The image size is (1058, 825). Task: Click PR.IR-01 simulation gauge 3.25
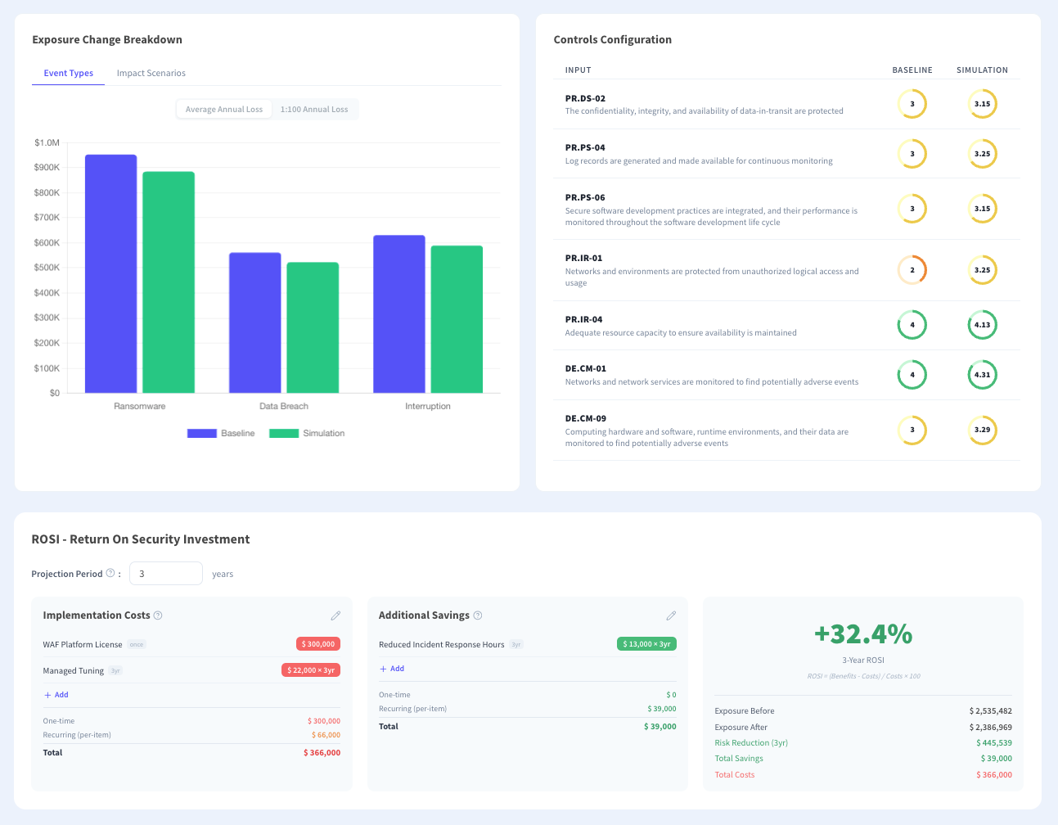(982, 270)
